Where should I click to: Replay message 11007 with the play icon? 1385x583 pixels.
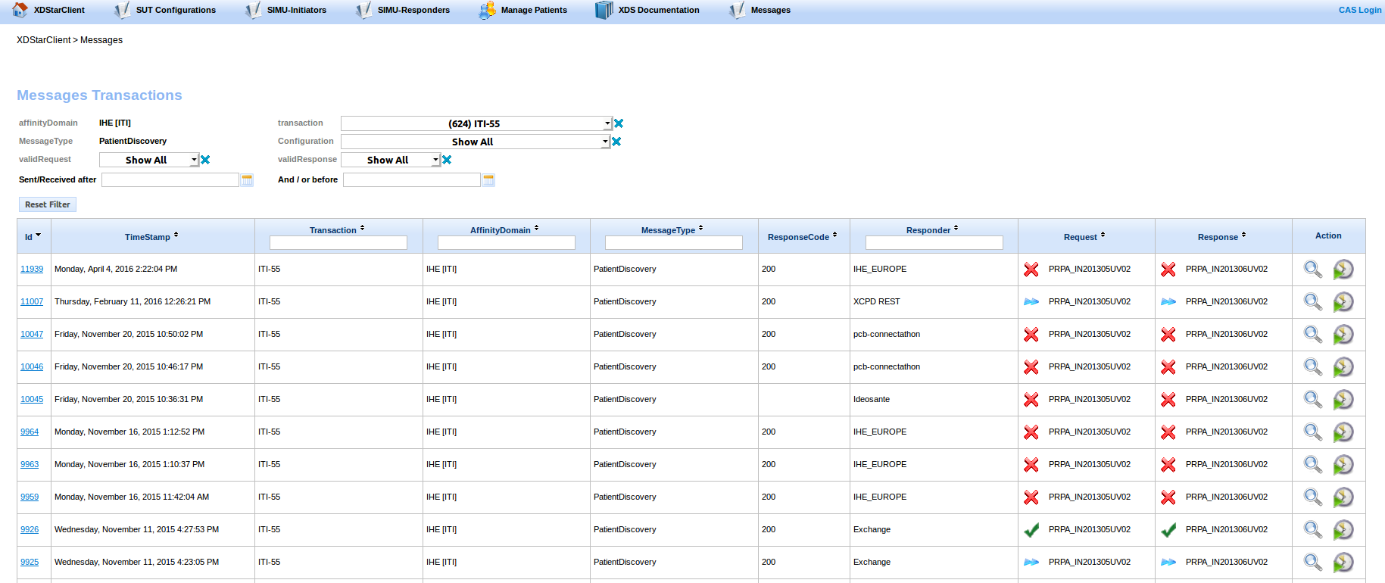[1343, 302]
